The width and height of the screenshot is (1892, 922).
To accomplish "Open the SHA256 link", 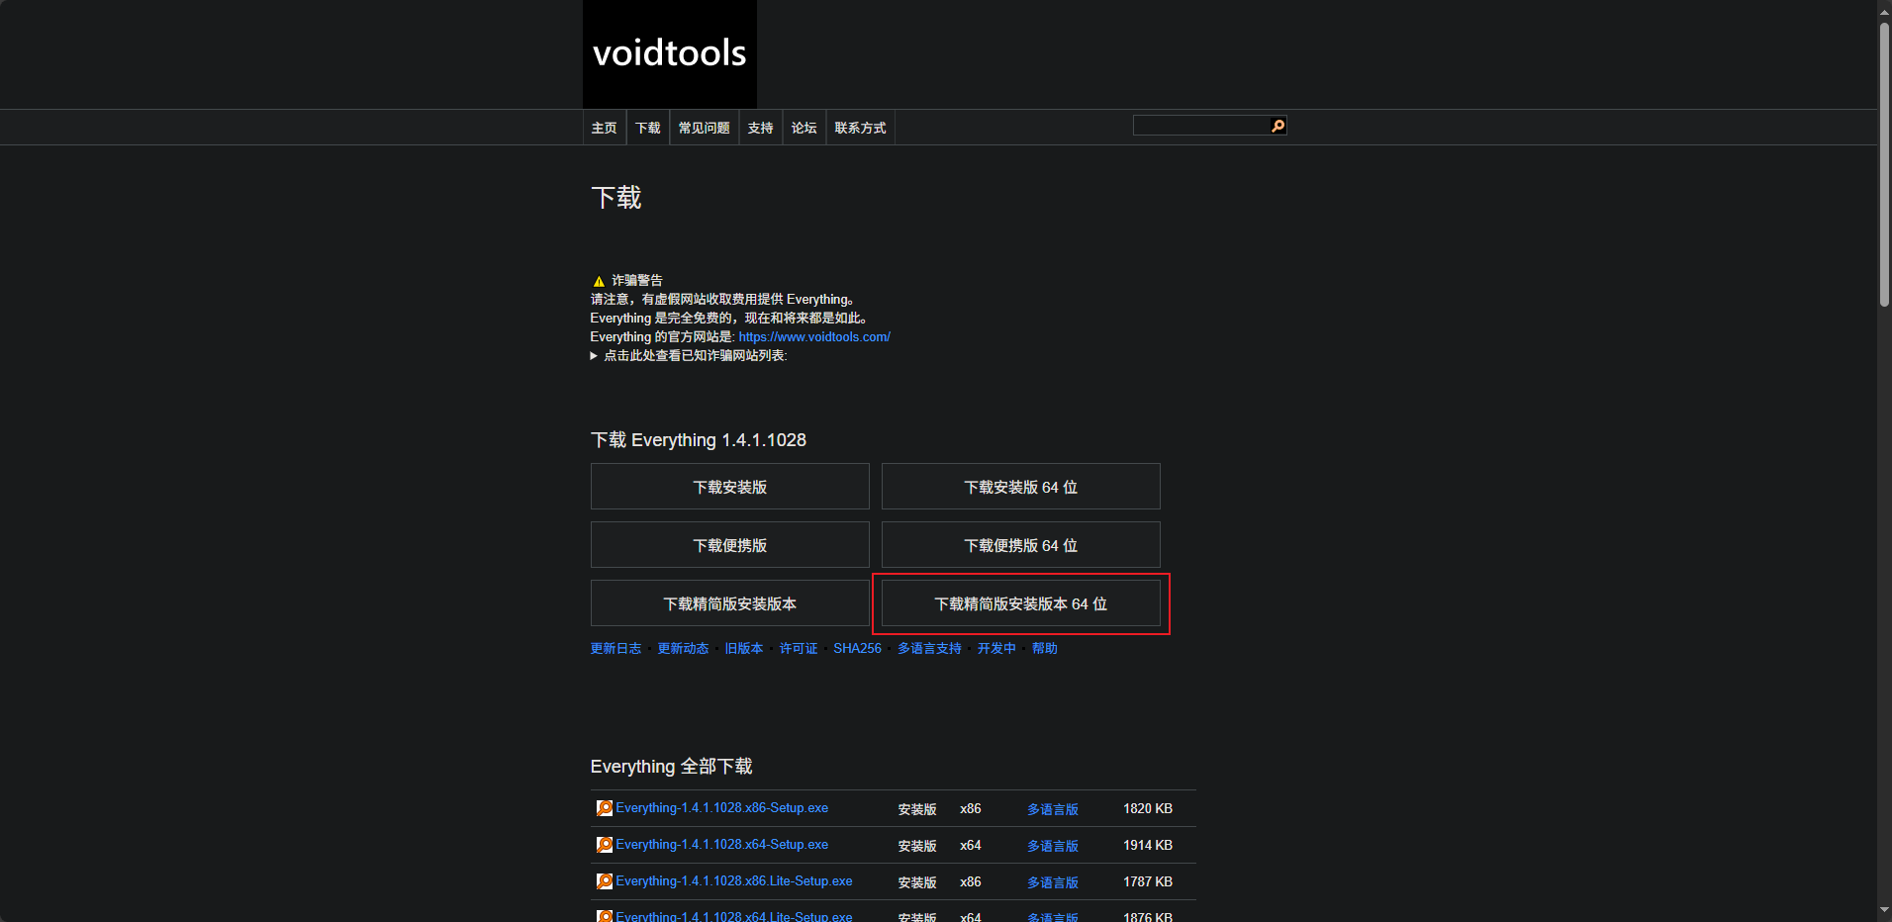I will tap(857, 649).
